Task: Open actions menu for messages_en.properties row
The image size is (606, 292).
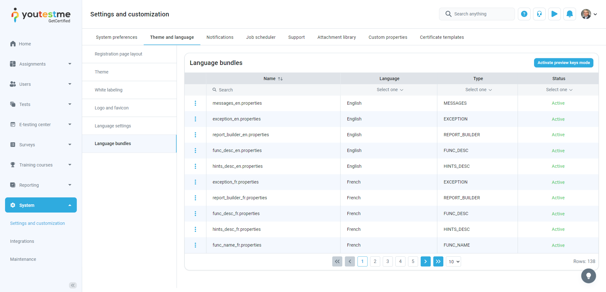Action: tap(195, 103)
